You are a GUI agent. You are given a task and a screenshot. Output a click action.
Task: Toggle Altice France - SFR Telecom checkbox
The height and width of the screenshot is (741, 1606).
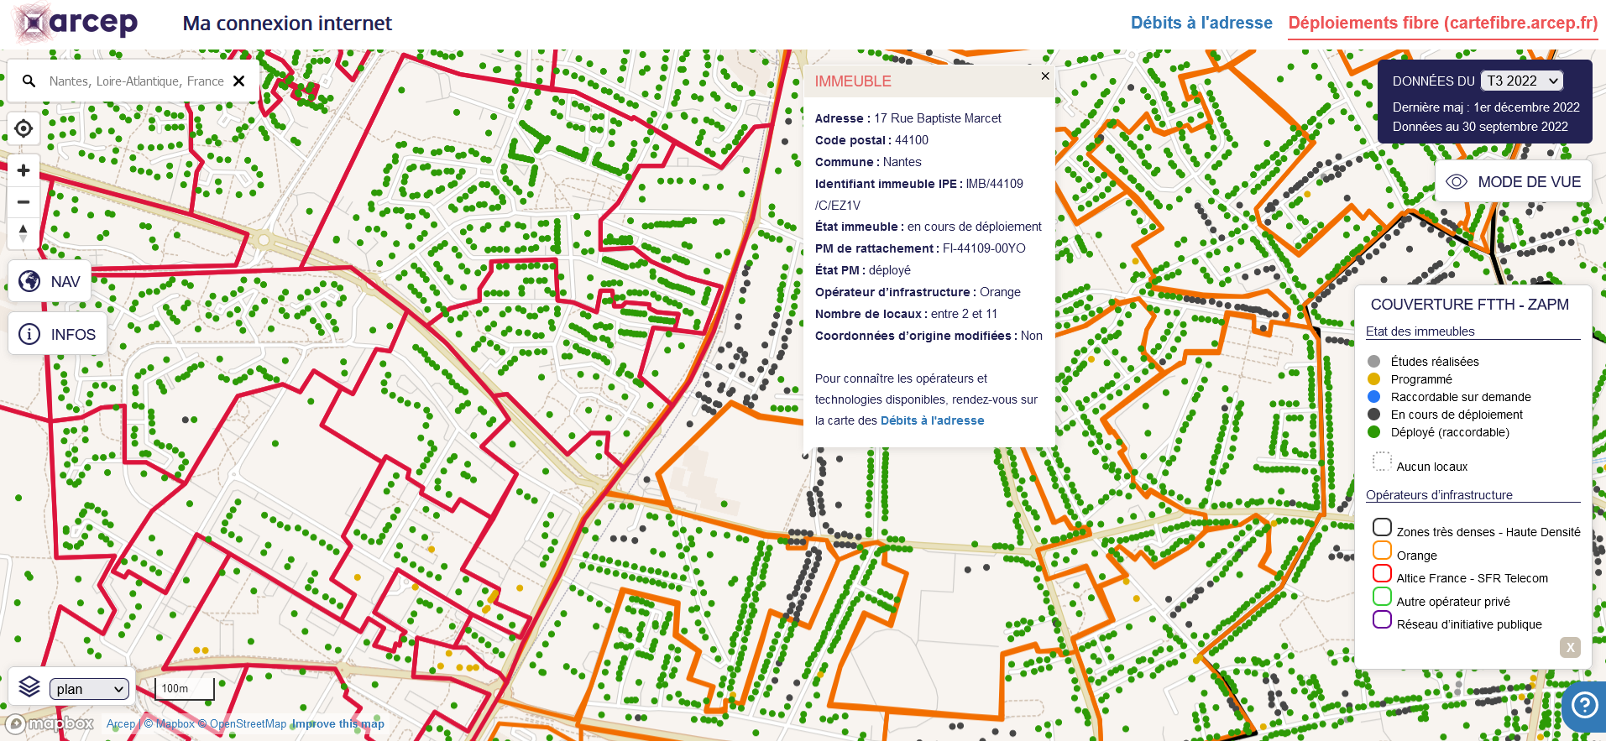point(1382,573)
